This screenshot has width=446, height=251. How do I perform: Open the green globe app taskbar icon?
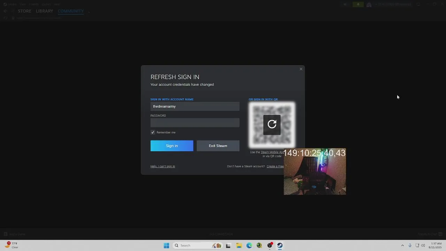[x=259, y=245]
